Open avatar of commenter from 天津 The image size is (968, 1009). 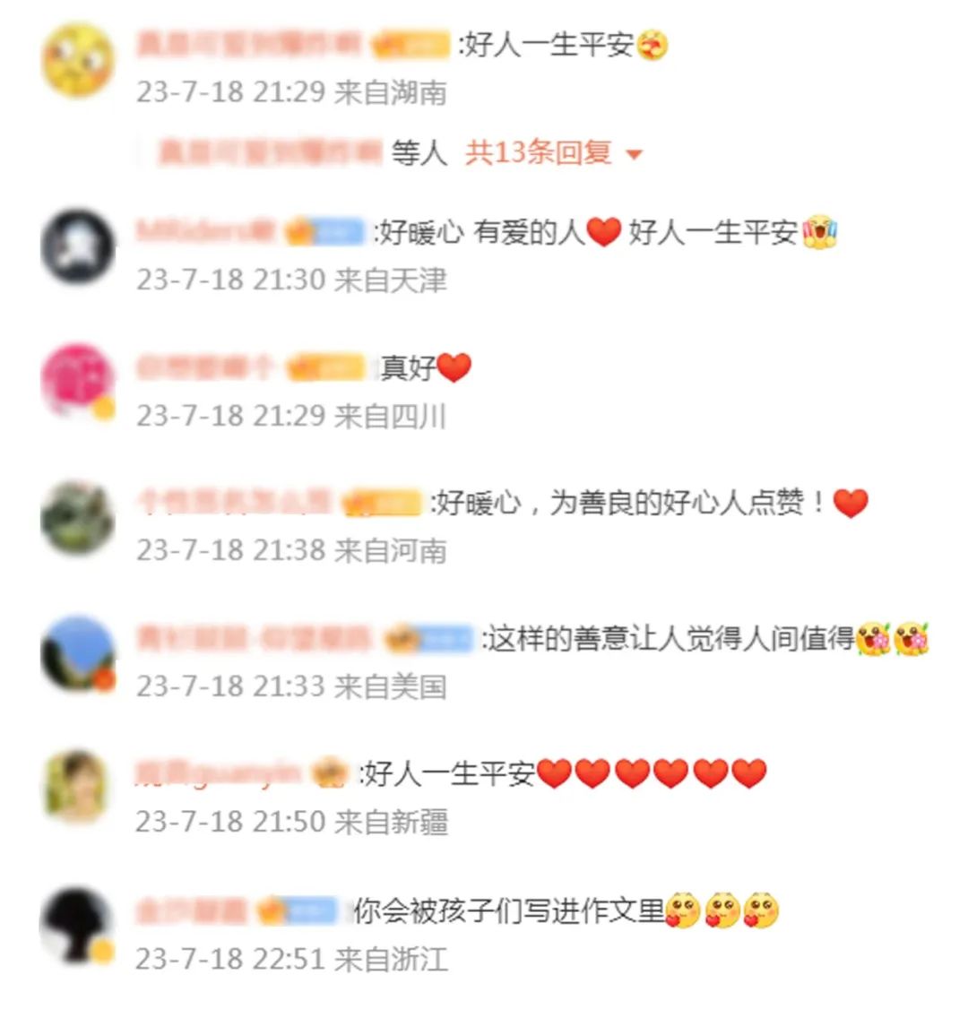pos(78,246)
